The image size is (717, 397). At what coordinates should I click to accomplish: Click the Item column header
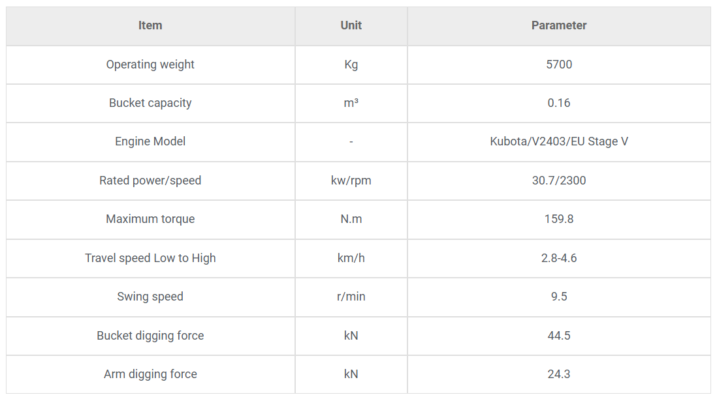[150, 25]
